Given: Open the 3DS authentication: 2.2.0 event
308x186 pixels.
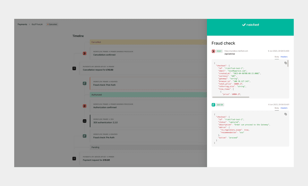Looking at the screenshot, I should (x=148, y=121).
